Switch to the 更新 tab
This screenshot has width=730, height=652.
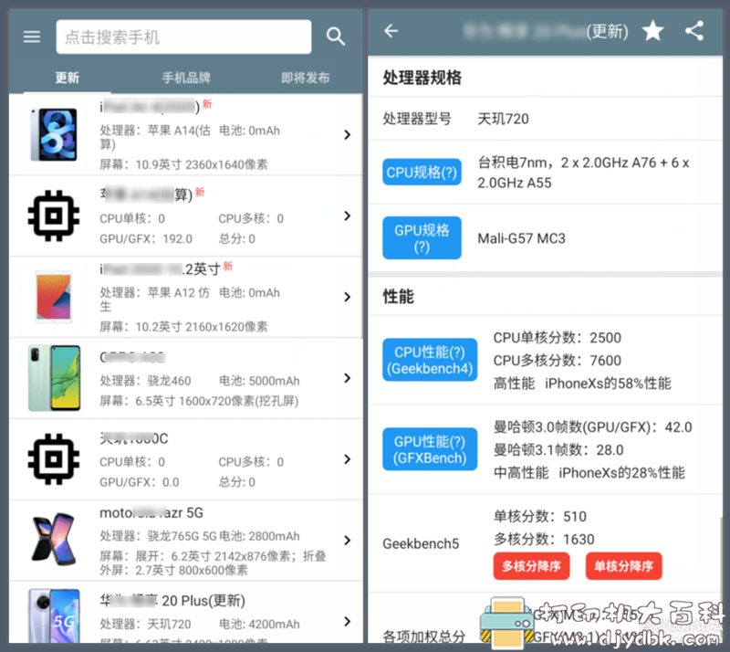tap(67, 78)
